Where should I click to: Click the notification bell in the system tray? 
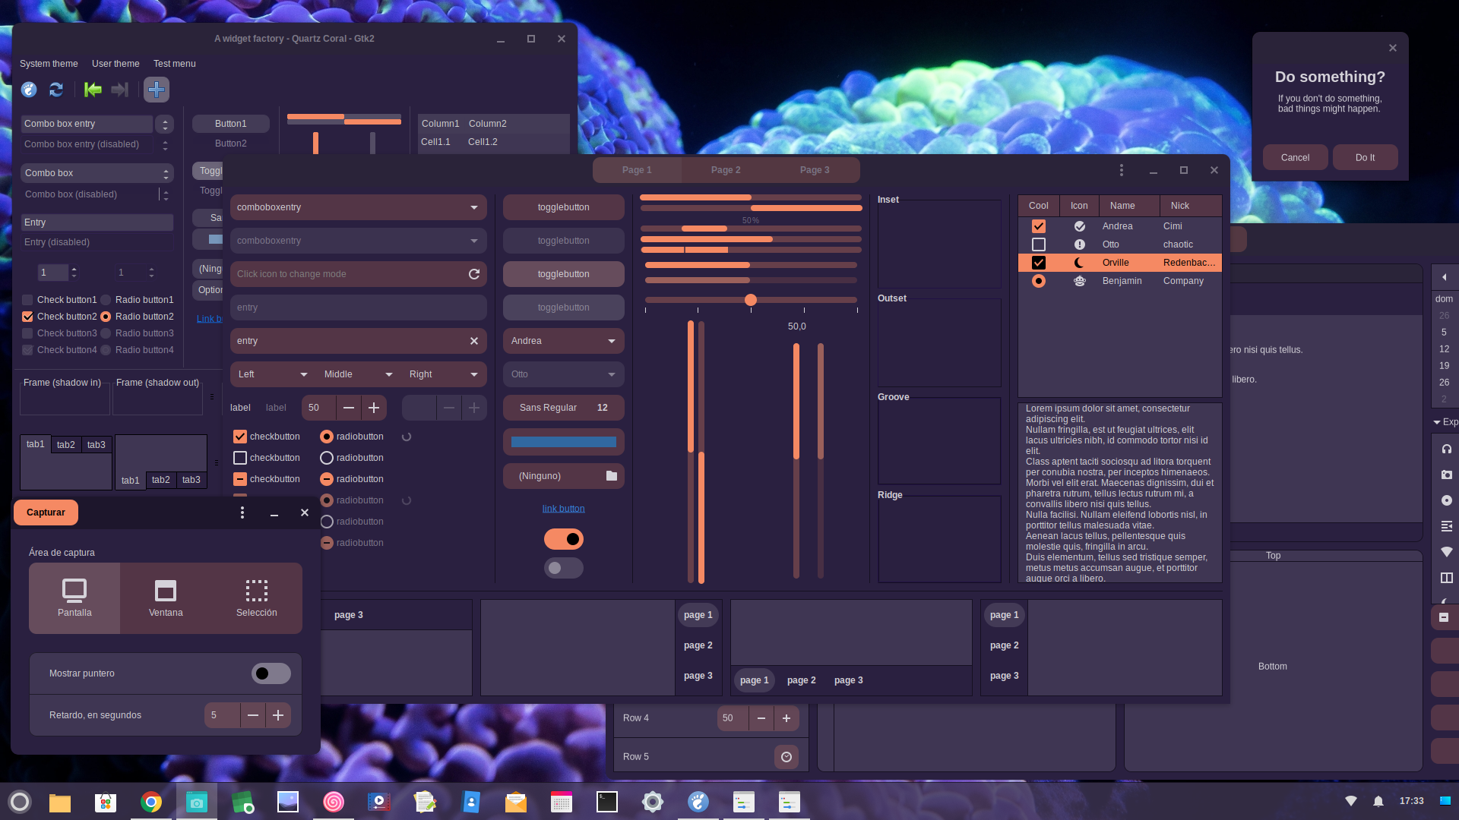1378,801
